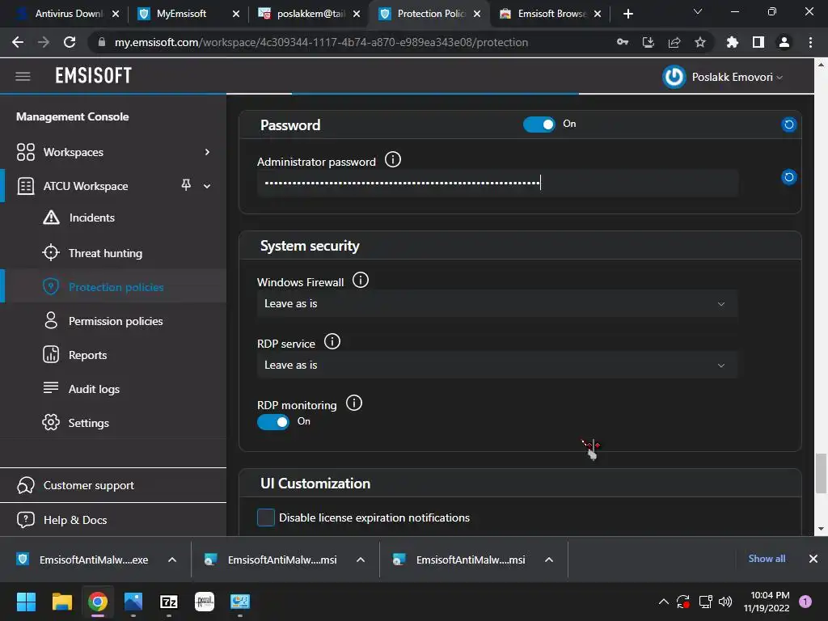This screenshot has height=621, width=828.
Task: Reset the Password section with its restore icon
Action: click(x=788, y=125)
